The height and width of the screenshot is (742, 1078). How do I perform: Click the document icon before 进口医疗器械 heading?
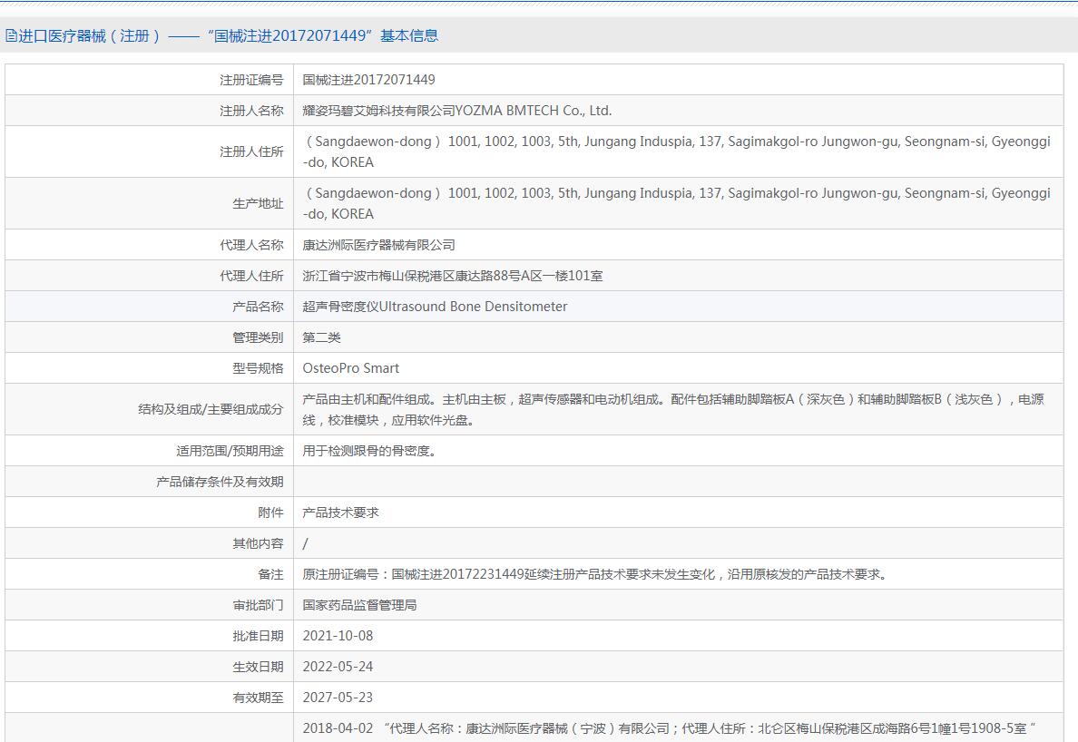pos(10,35)
